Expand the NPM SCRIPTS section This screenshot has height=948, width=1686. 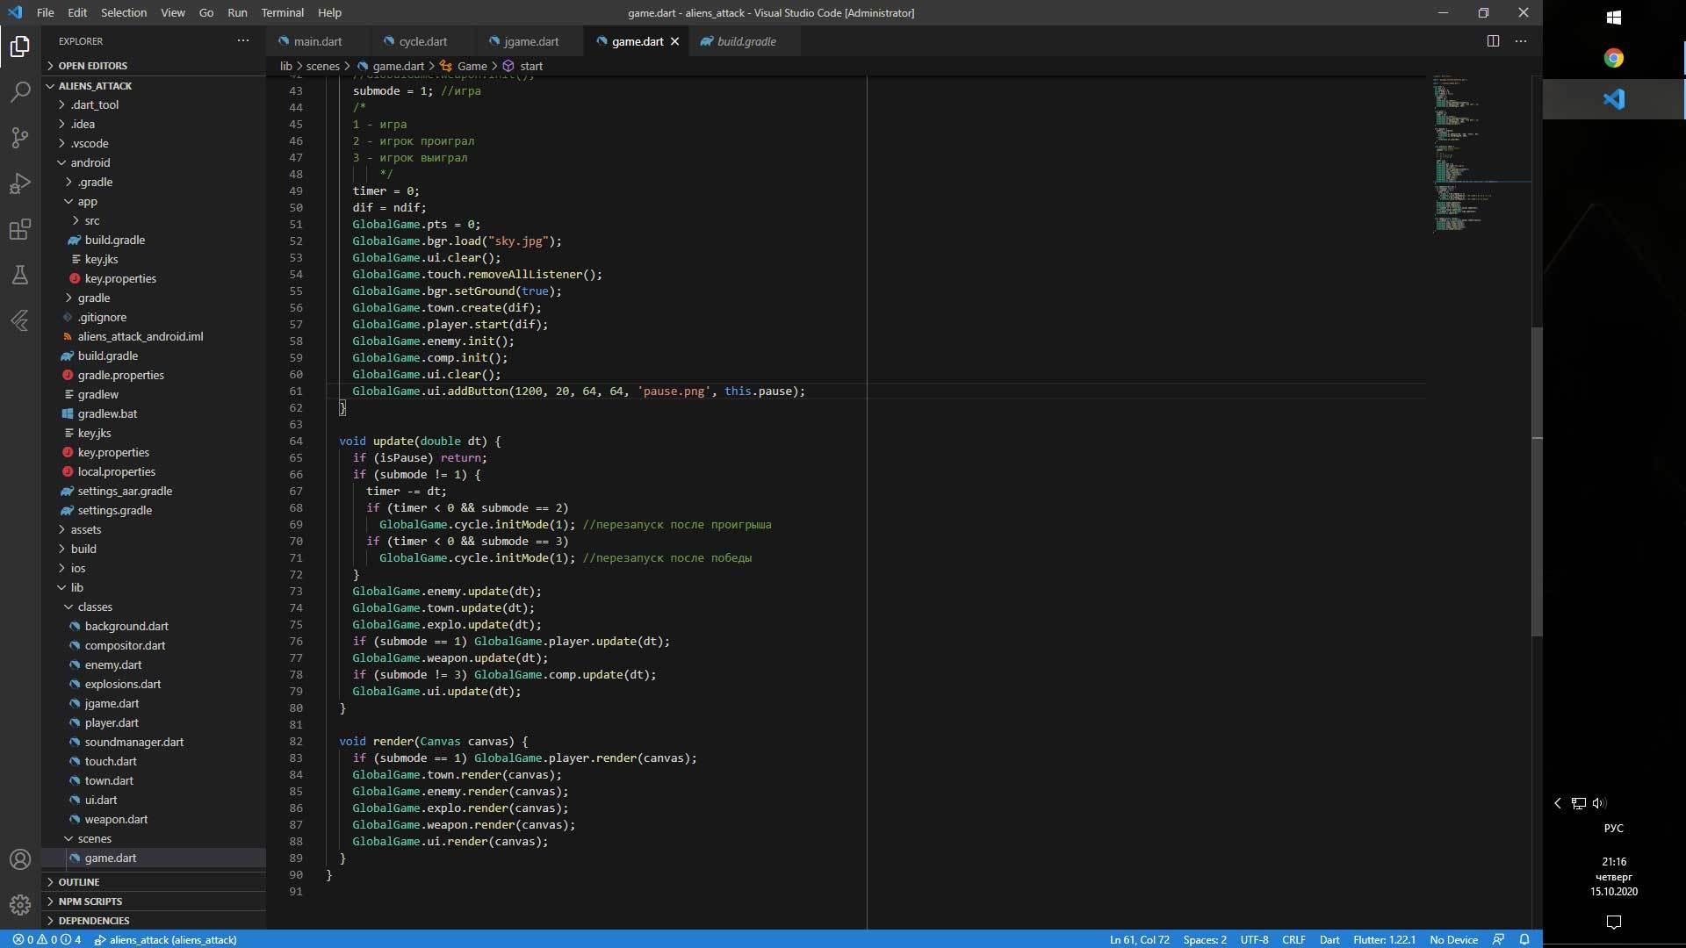(90, 901)
